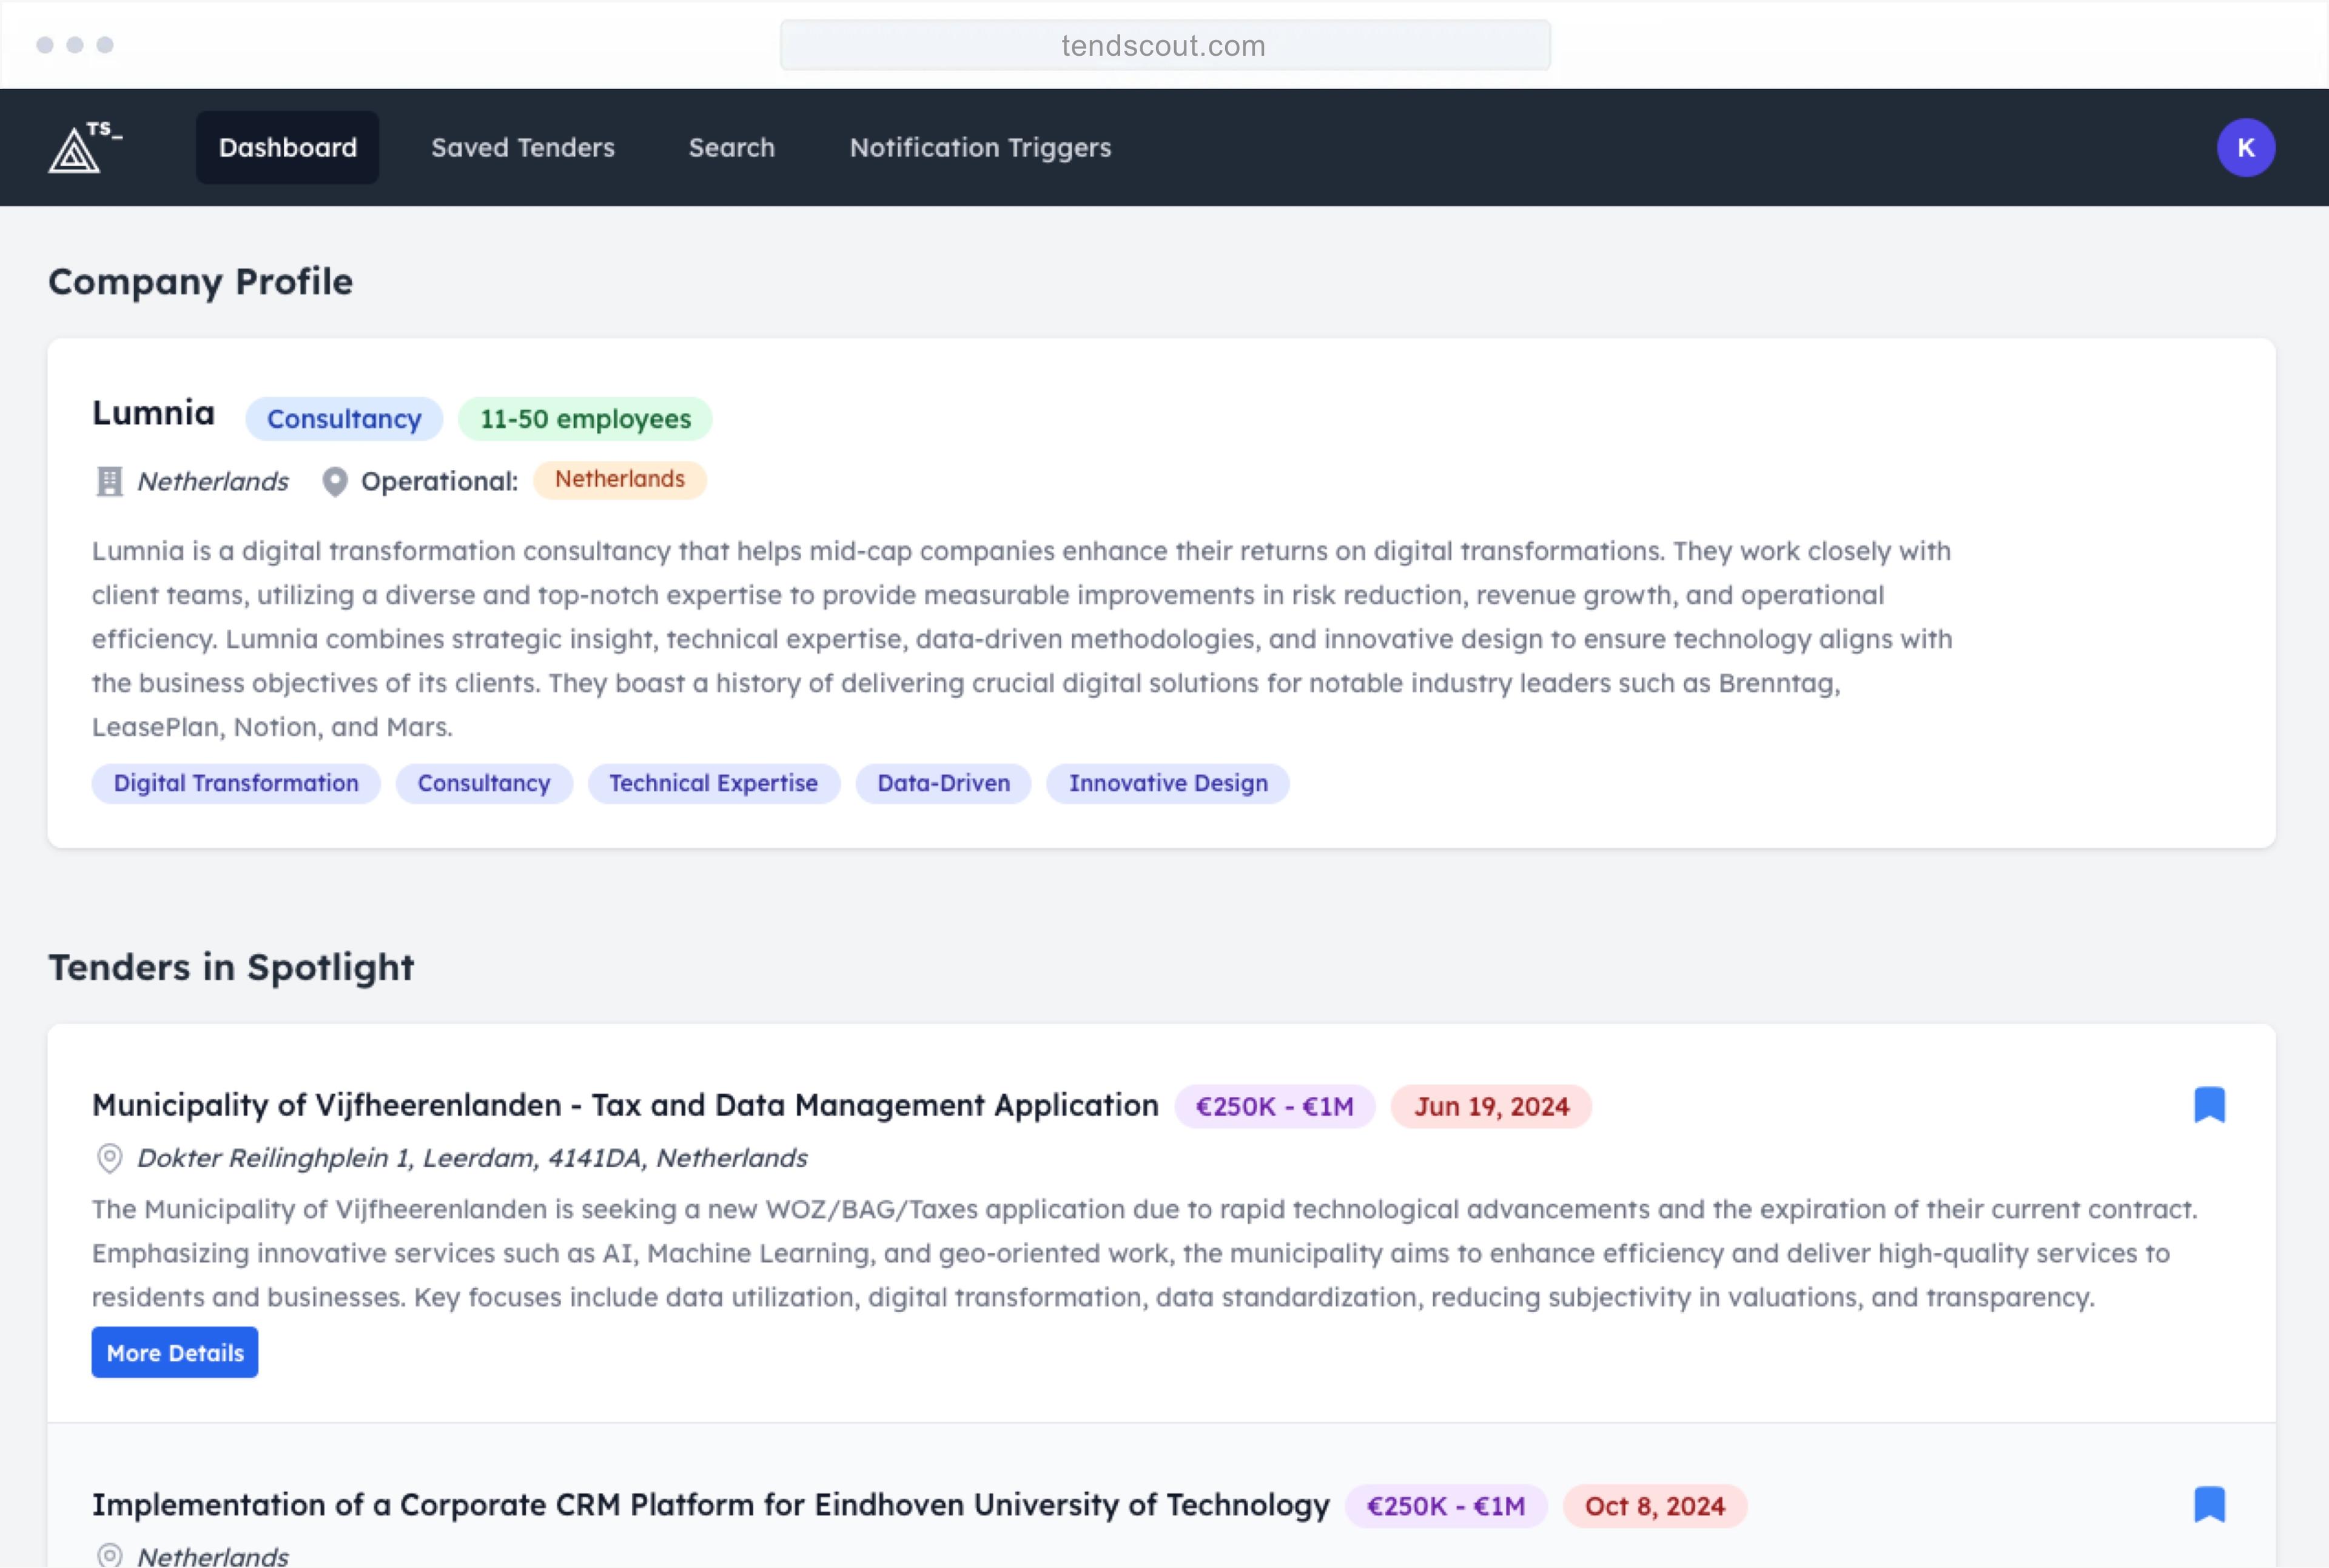Click the orange Netherlands operational badge
This screenshot has width=2329, height=1568.
pyautogui.click(x=619, y=480)
